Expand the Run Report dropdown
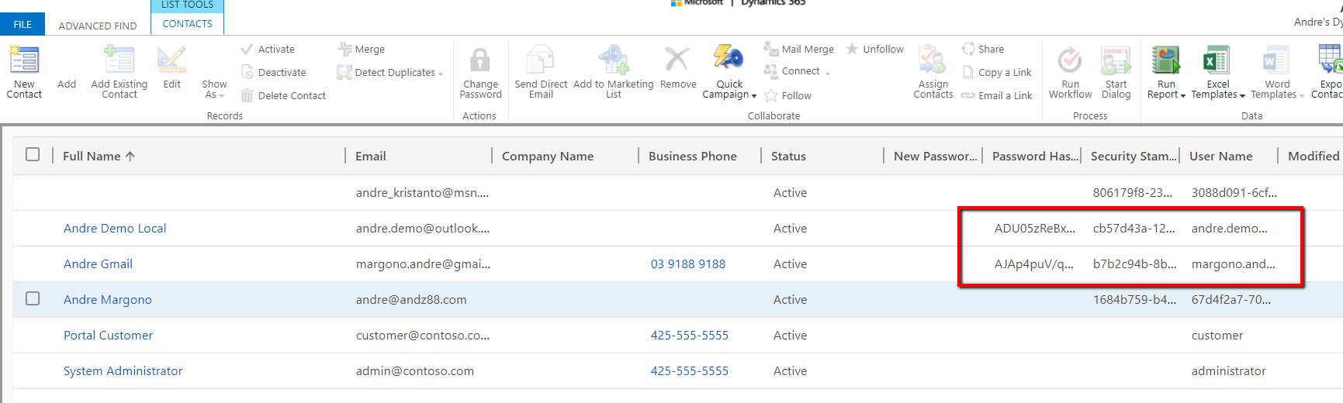The width and height of the screenshot is (1343, 403). pos(1166,95)
